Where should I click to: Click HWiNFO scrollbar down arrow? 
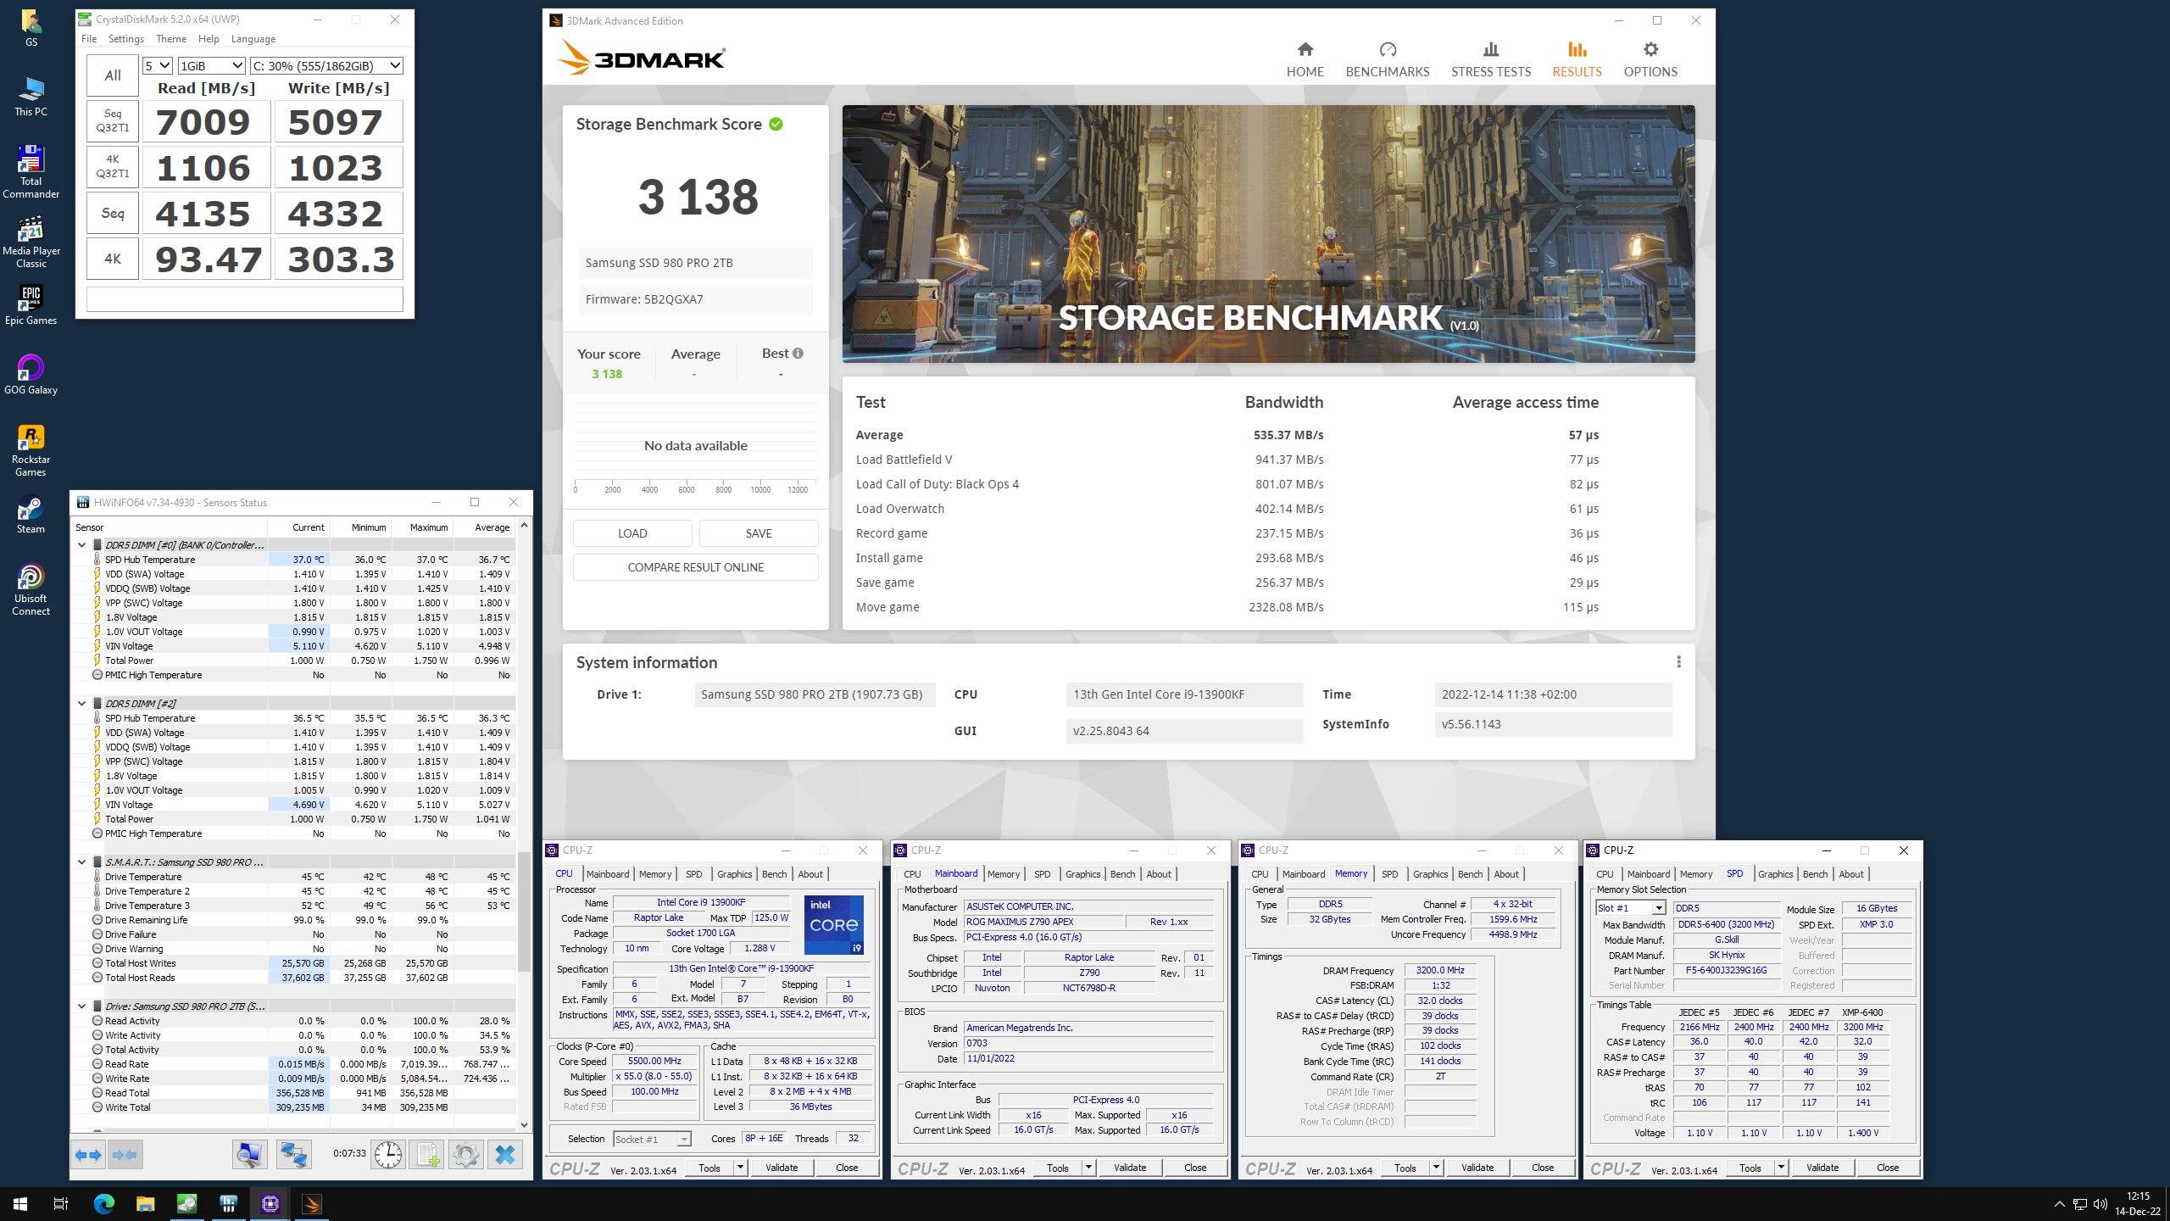tap(524, 1125)
